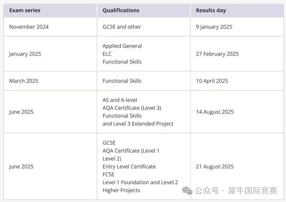
Task: Click the 9 January 2025 results date
Action: (x=214, y=27)
